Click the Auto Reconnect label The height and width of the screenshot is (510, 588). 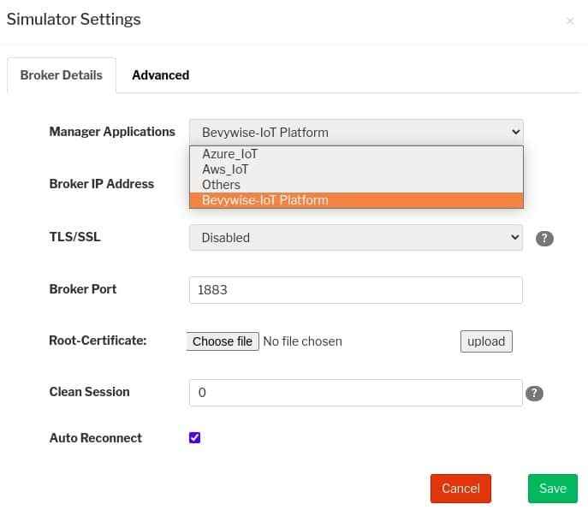coord(96,437)
